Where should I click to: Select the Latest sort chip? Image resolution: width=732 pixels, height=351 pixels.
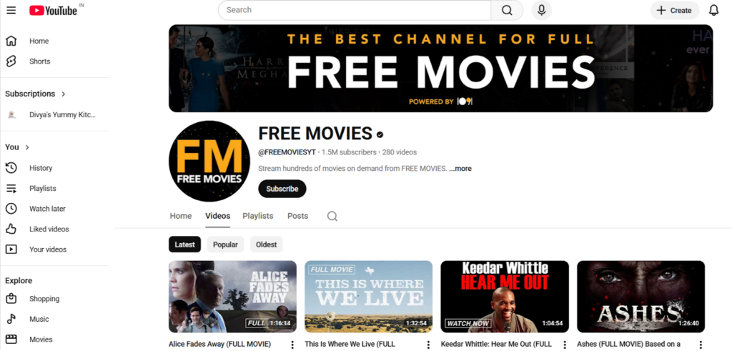184,244
